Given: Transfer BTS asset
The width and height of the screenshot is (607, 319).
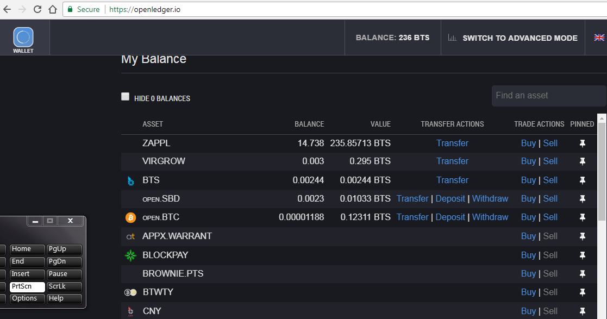Looking at the screenshot, I should point(452,180).
